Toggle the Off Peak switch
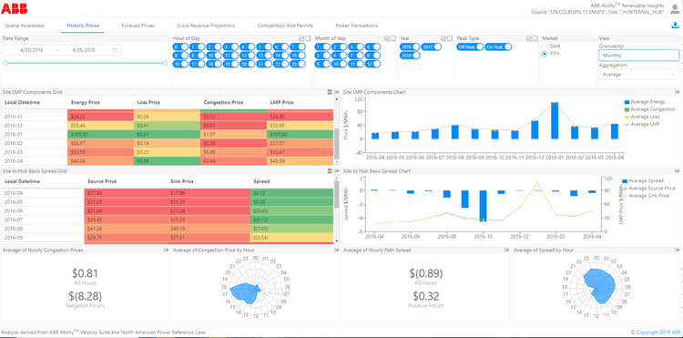The width and height of the screenshot is (683, 338). [x=470, y=46]
